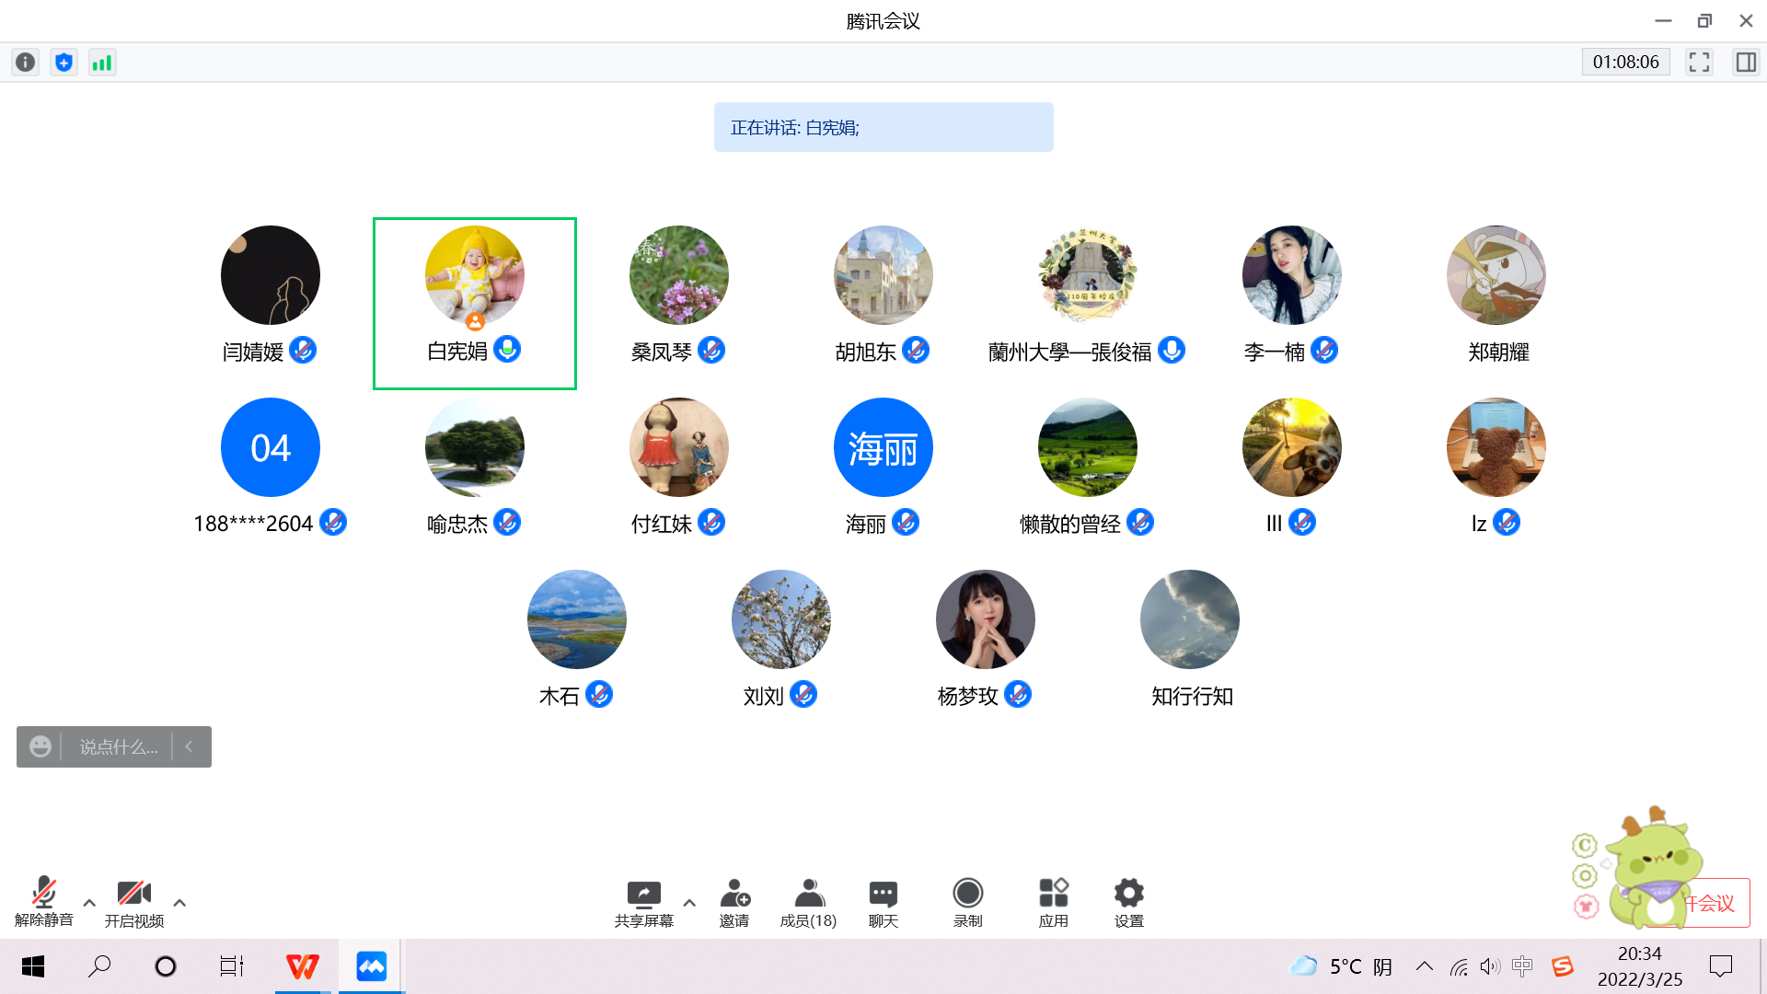Open Settings (设置) gear
The width and height of the screenshot is (1767, 994).
1128,894
